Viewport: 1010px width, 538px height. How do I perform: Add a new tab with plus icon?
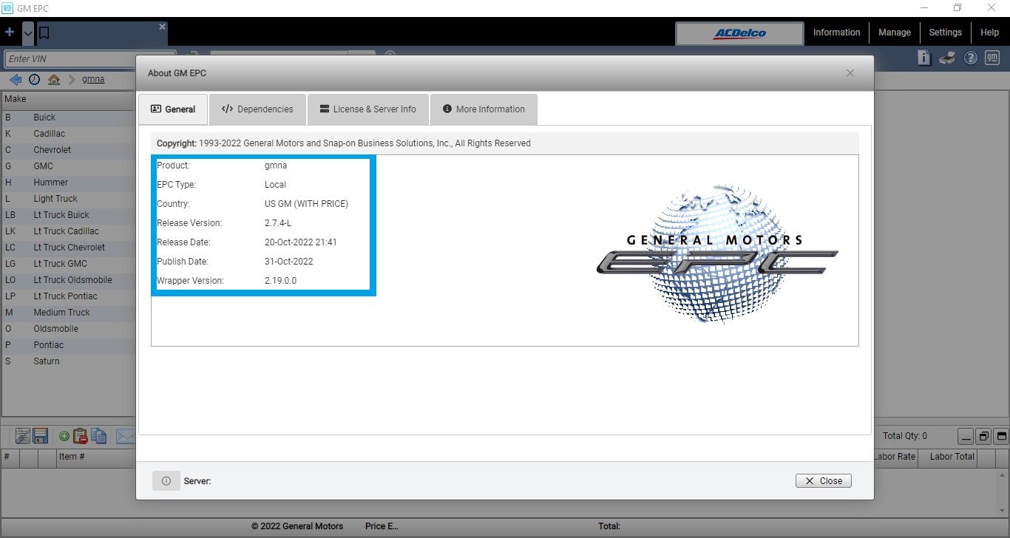click(x=10, y=33)
